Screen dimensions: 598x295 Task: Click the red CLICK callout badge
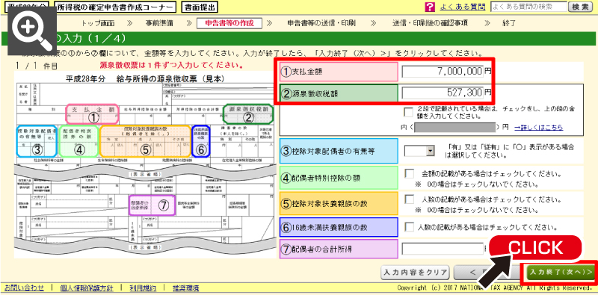(x=535, y=249)
